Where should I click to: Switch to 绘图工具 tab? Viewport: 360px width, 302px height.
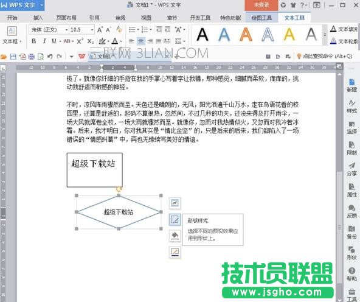pyautogui.click(x=261, y=18)
